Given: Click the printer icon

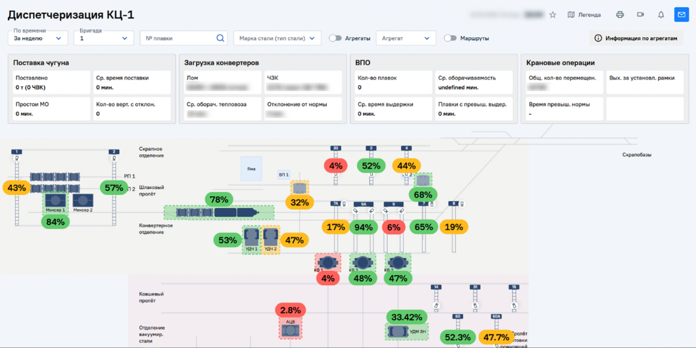Looking at the screenshot, I should click(x=620, y=15).
